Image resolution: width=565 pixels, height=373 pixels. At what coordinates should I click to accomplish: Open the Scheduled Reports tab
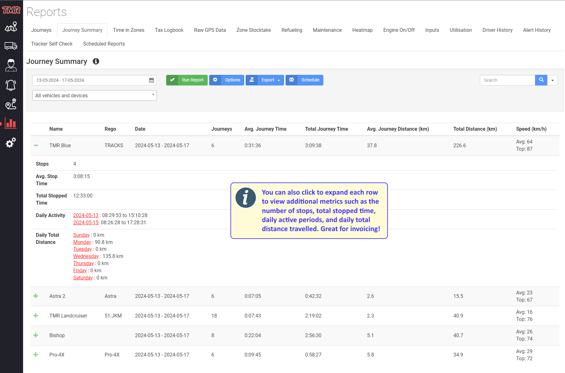tap(104, 44)
